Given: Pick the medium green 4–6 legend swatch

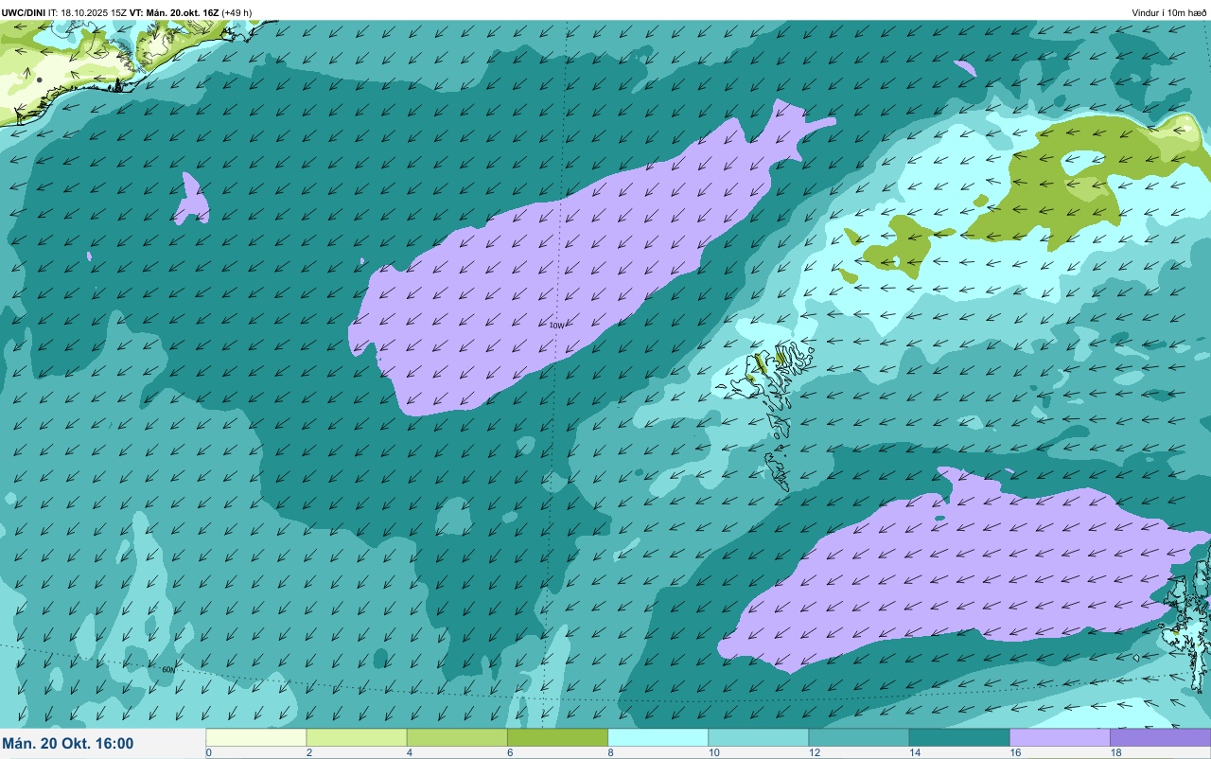Looking at the screenshot, I should 457,737.
